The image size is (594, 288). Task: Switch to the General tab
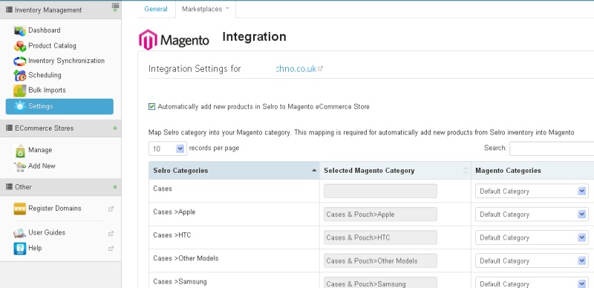click(x=156, y=9)
